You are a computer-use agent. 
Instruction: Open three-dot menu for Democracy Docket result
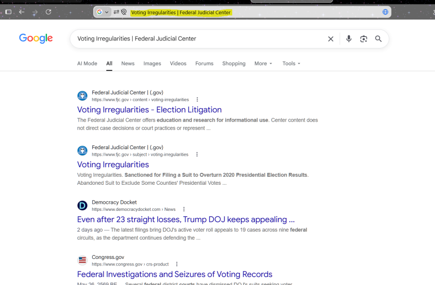pos(184,209)
